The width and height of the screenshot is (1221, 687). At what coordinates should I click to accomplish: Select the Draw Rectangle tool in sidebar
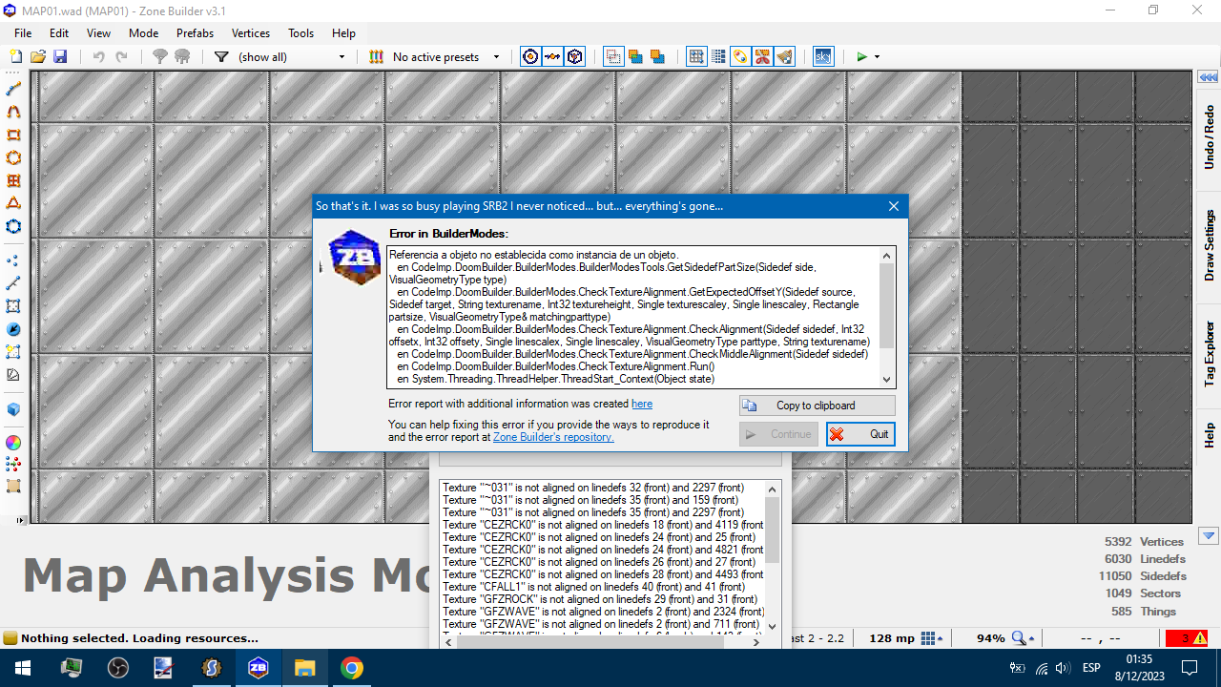tap(13, 135)
